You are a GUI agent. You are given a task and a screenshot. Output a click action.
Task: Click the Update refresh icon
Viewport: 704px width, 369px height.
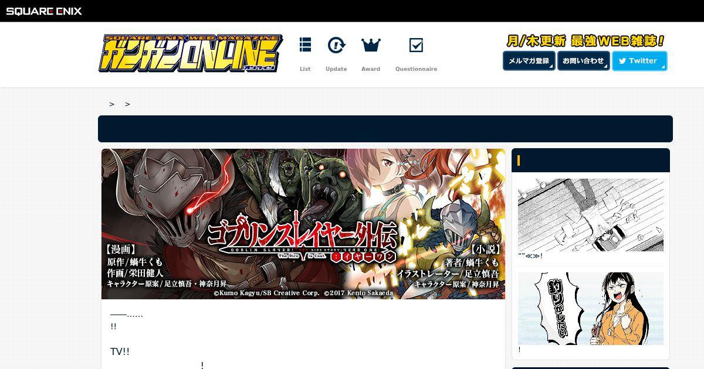(336, 45)
